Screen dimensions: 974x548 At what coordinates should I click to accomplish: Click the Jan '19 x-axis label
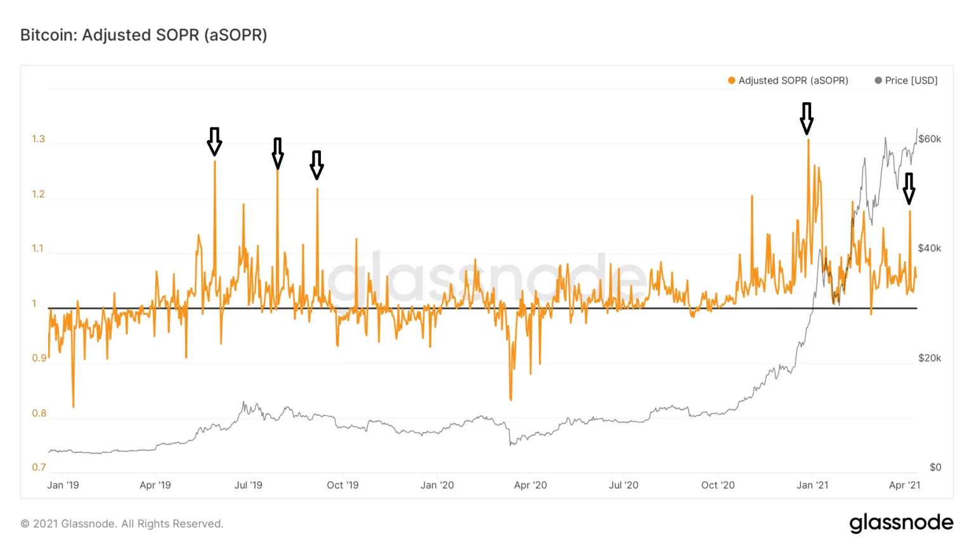click(63, 485)
